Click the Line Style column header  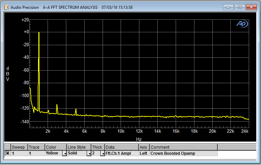pos(79,147)
